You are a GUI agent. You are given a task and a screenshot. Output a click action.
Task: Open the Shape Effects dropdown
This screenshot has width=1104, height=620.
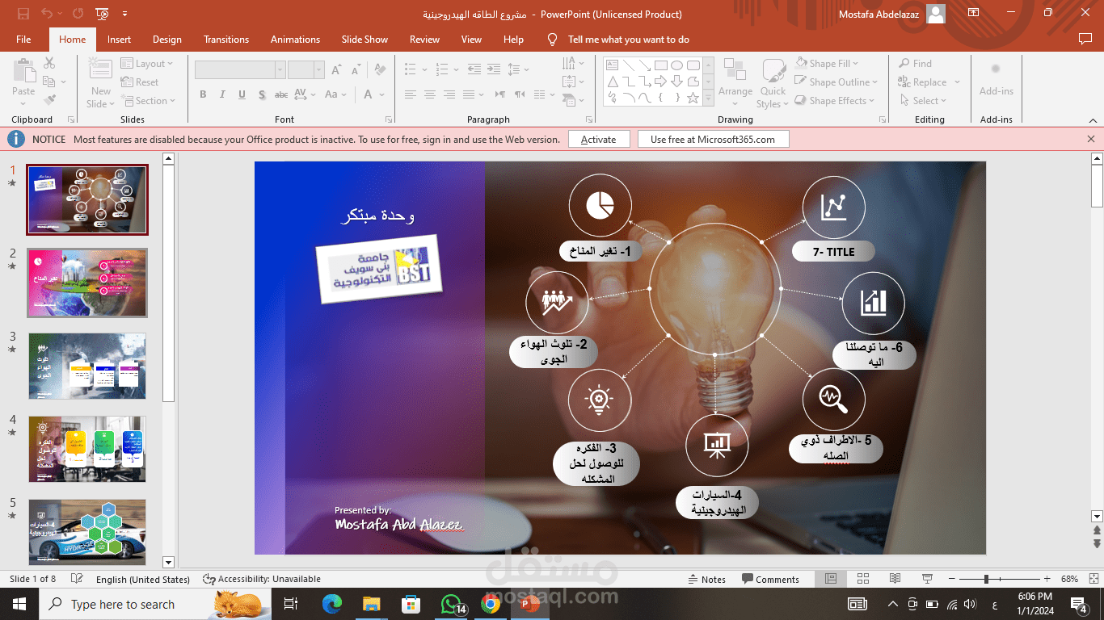(835, 101)
